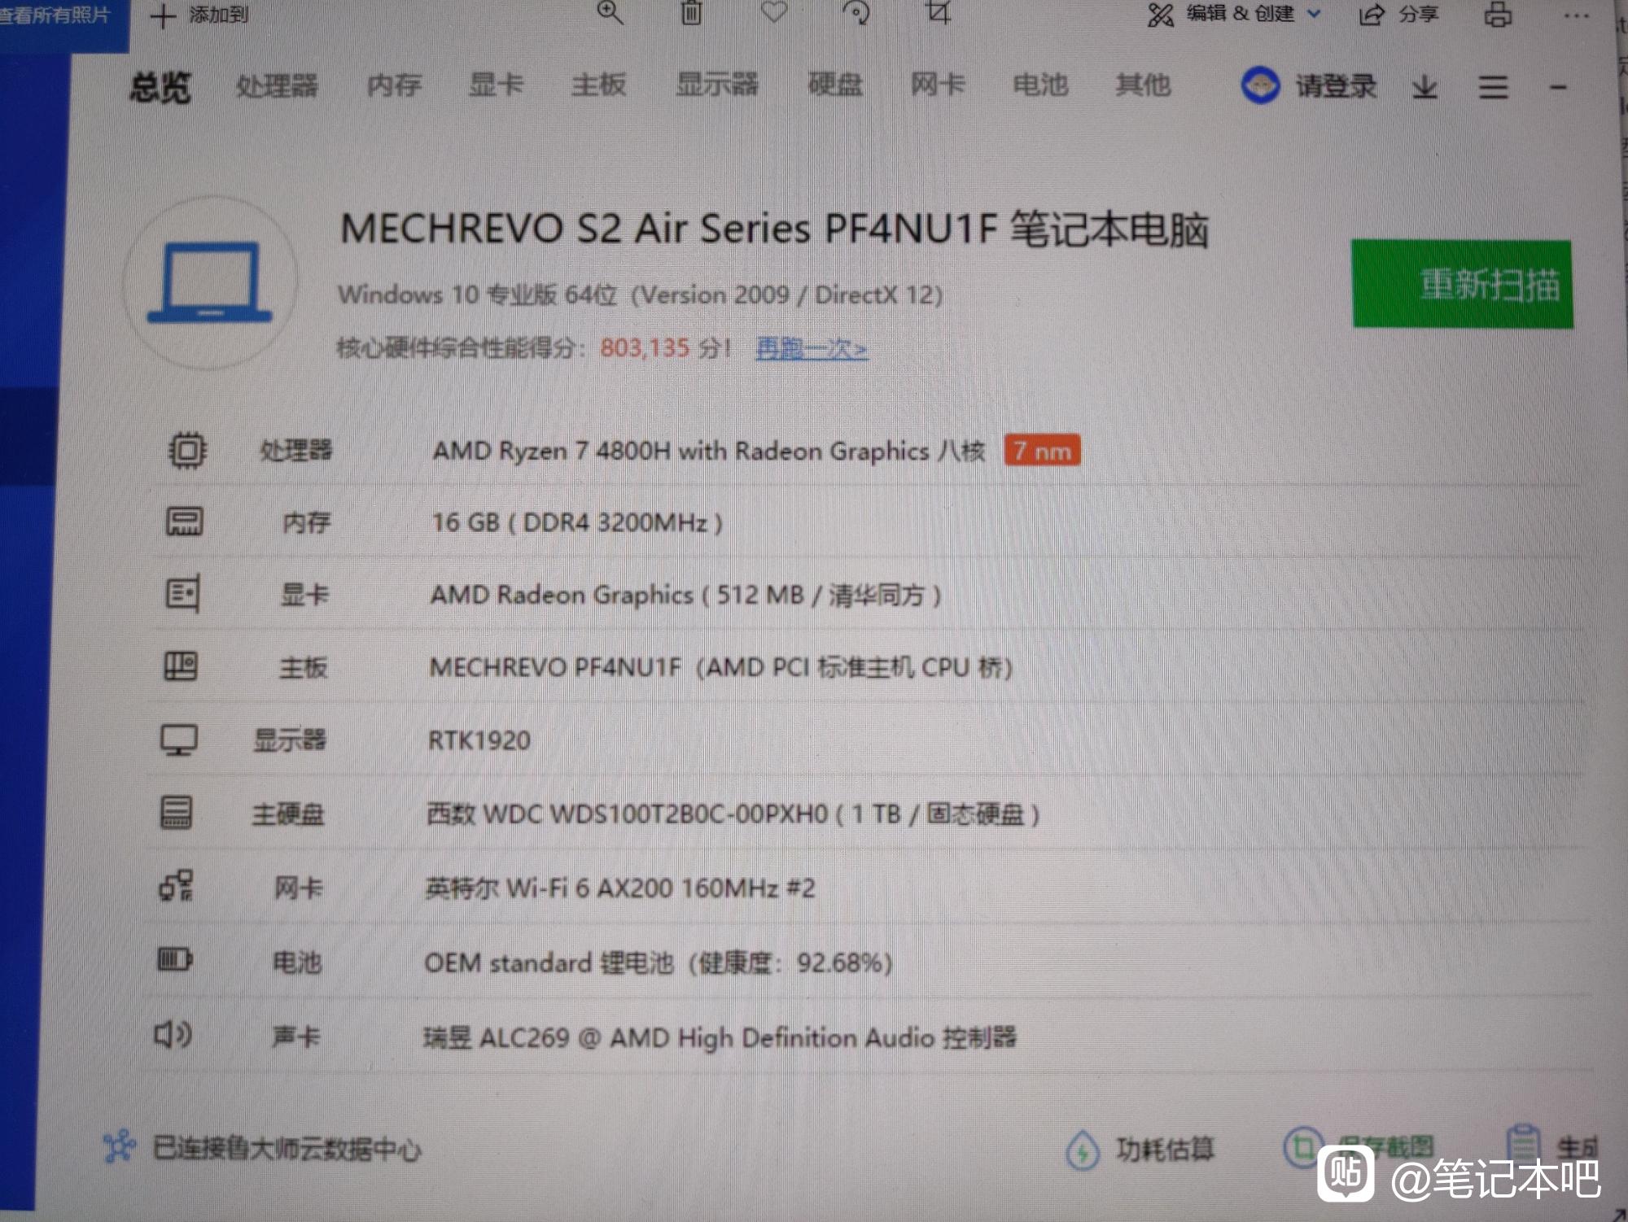This screenshot has height=1222, width=1628.
Task: Click 添加到 in the Photos toolbar
Action: [x=200, y=15]
